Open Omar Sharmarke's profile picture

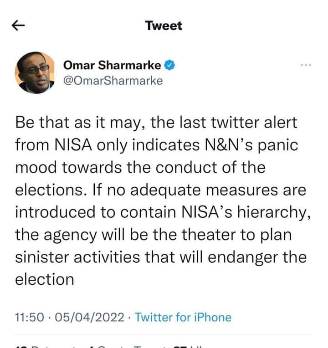(33, 72)
